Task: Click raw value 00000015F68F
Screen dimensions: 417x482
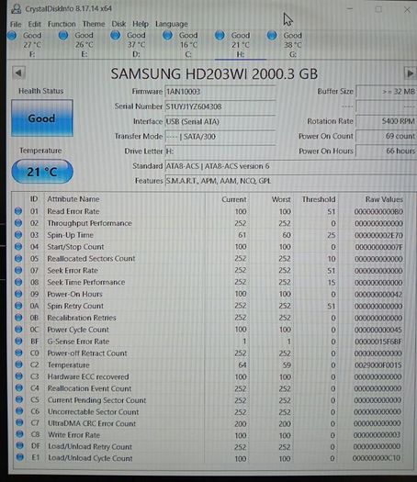Action: (378, 342)
